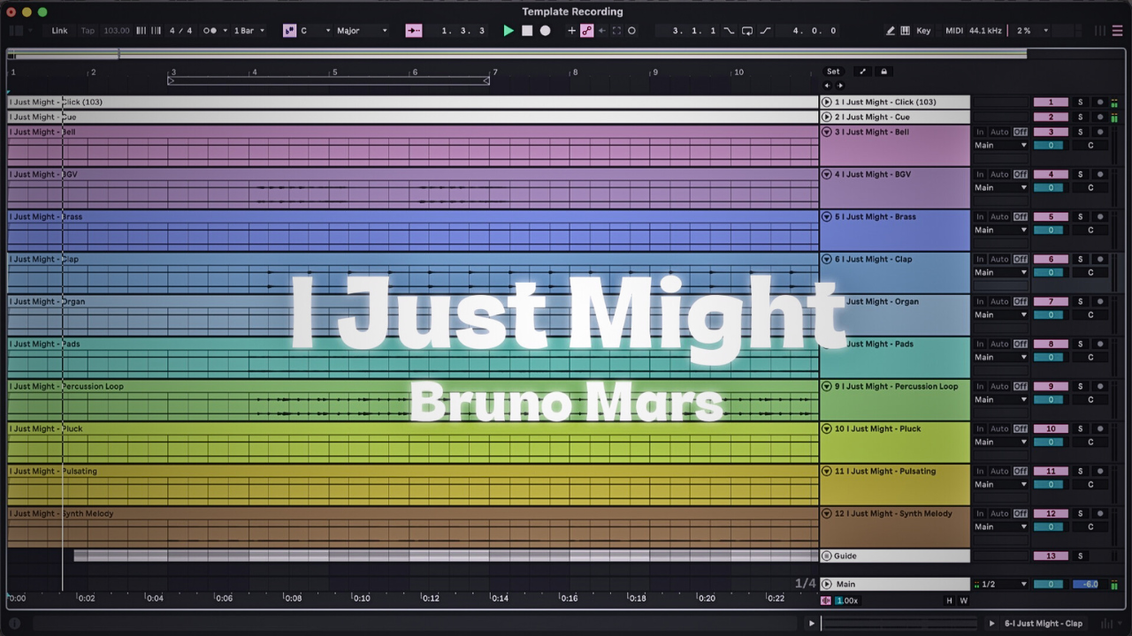
Task: Set Brass track monitor to Off
Action: 1021,216
